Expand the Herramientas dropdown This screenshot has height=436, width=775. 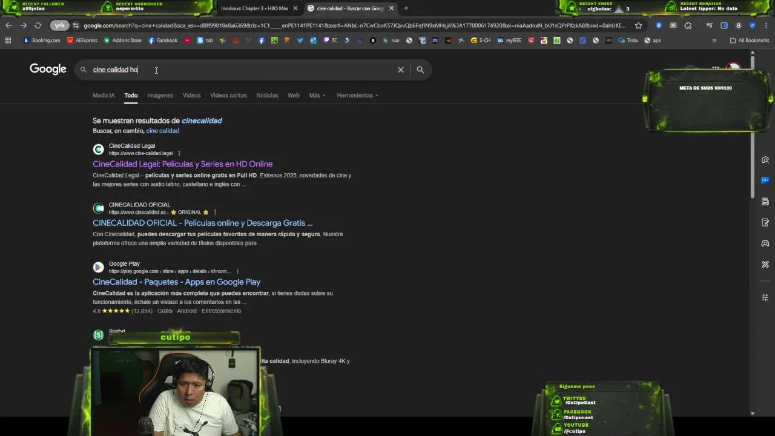point(357,95)
